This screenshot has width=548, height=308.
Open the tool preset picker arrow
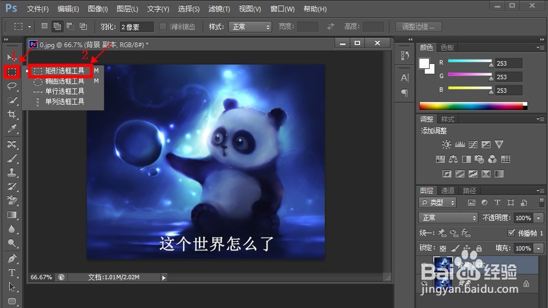(x=30, y=26)
